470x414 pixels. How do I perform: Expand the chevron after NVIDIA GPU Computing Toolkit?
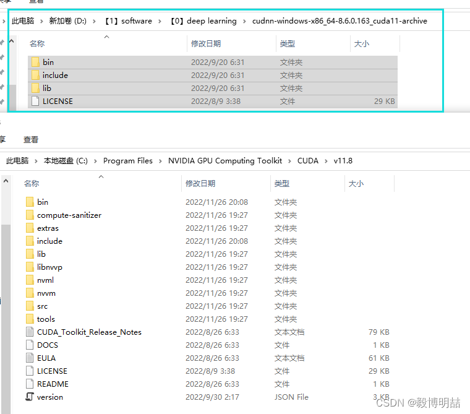pyautogui.click(x=289, y=161)
